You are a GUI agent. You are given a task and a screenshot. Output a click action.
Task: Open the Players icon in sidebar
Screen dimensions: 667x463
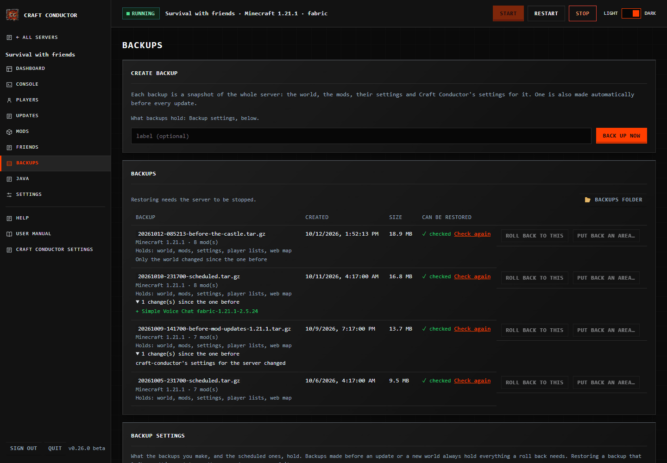tap(9, 100)
